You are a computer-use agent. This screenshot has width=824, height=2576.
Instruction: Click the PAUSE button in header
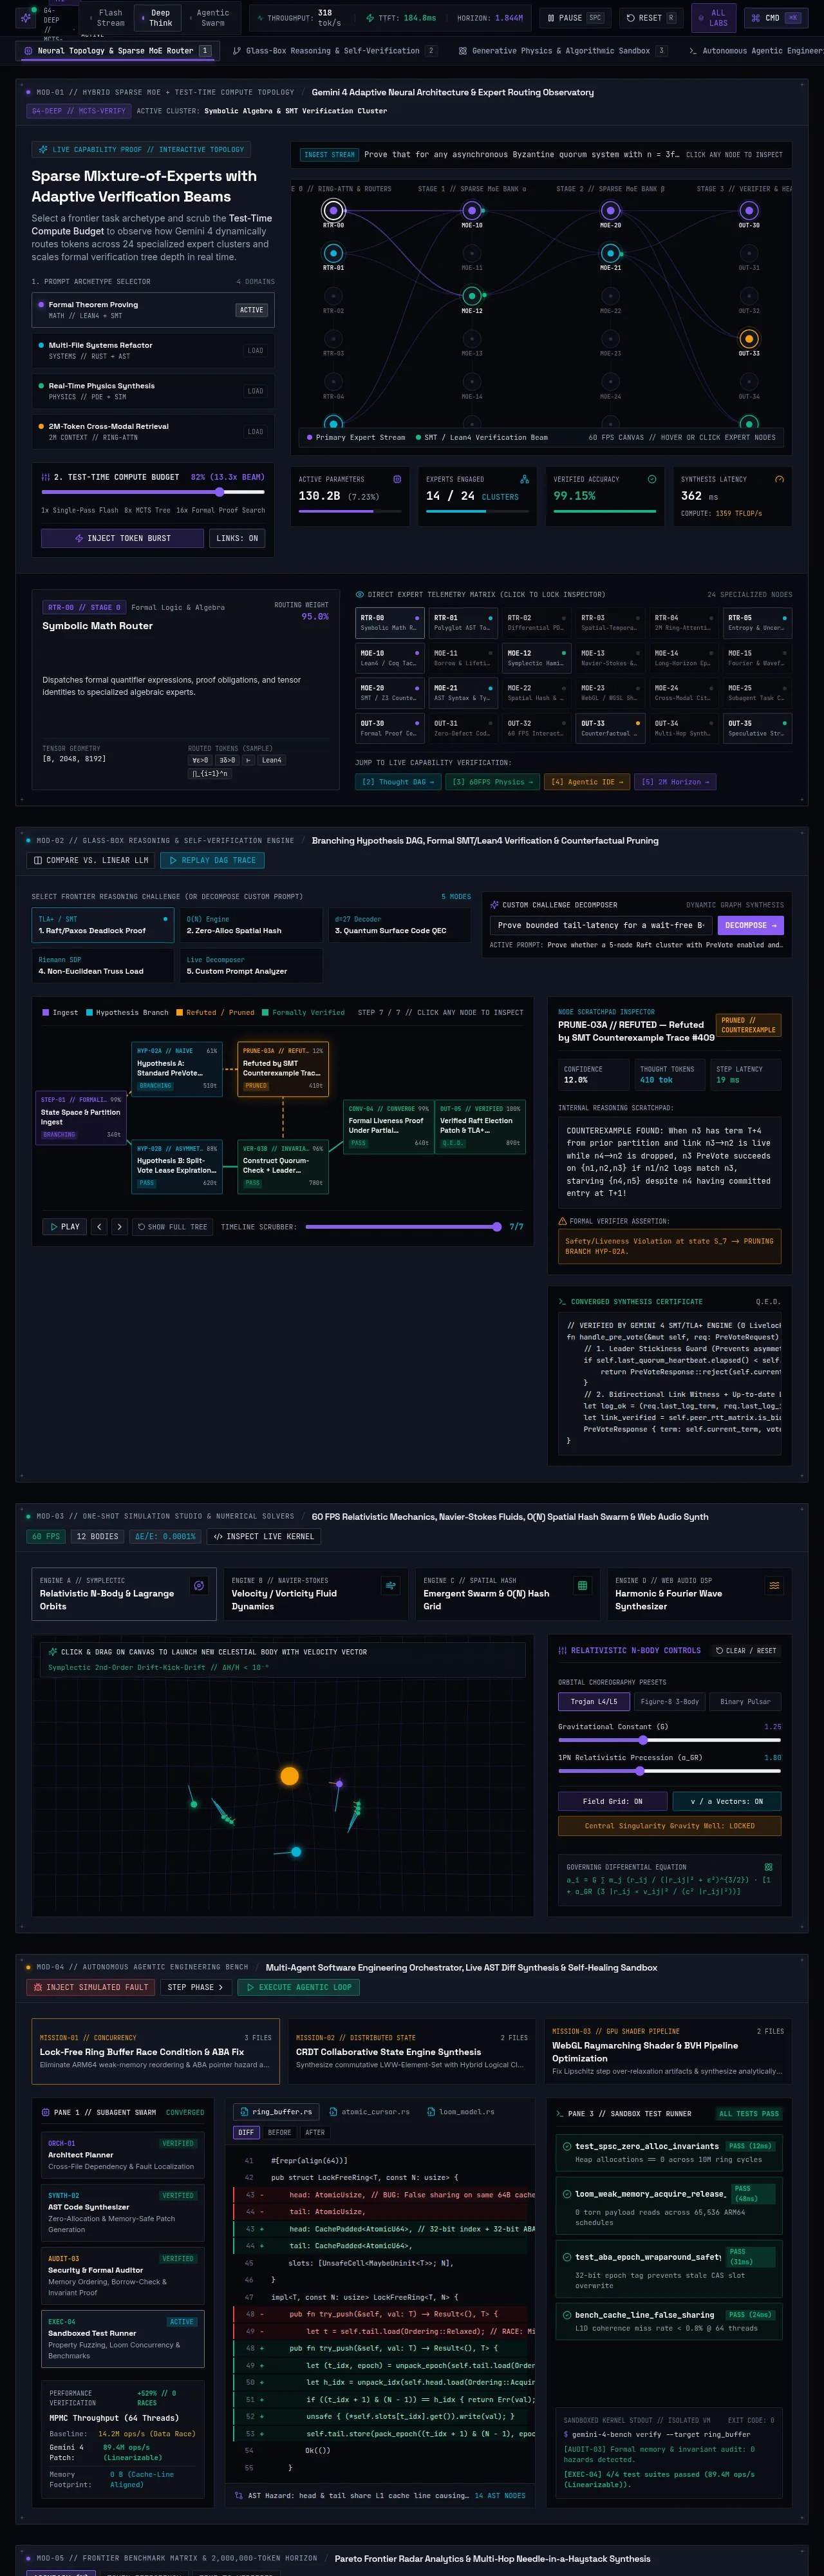(575, 18)
